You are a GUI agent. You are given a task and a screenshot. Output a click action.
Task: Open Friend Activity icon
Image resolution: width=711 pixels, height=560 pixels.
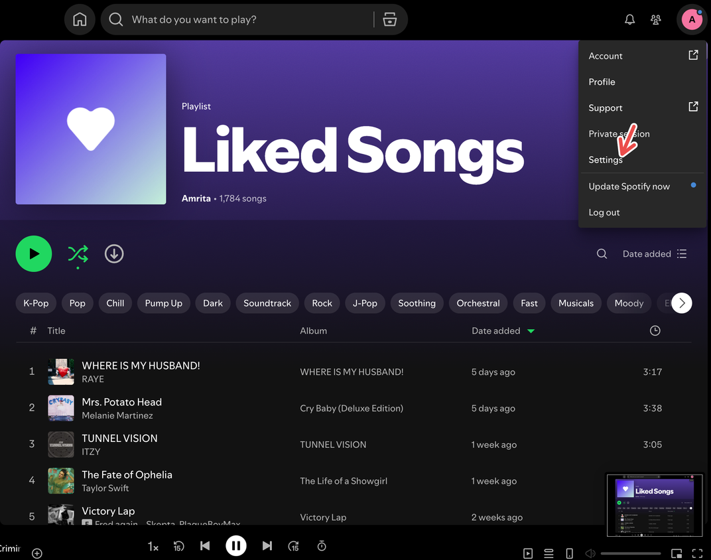pos(656,19)
